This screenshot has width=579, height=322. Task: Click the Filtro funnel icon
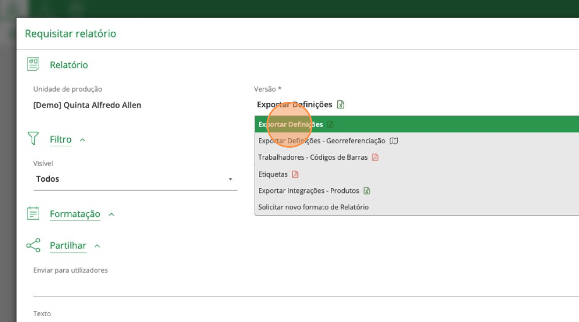tap(33, 139)
